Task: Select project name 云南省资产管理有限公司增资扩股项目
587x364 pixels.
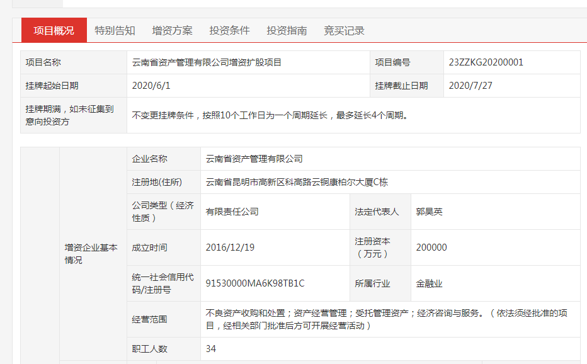Action: 207,62
